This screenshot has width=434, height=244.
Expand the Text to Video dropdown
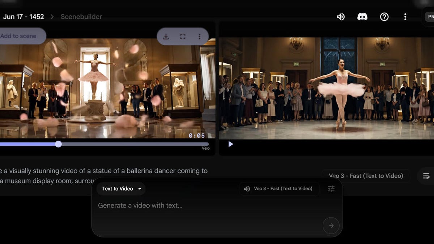121,189
